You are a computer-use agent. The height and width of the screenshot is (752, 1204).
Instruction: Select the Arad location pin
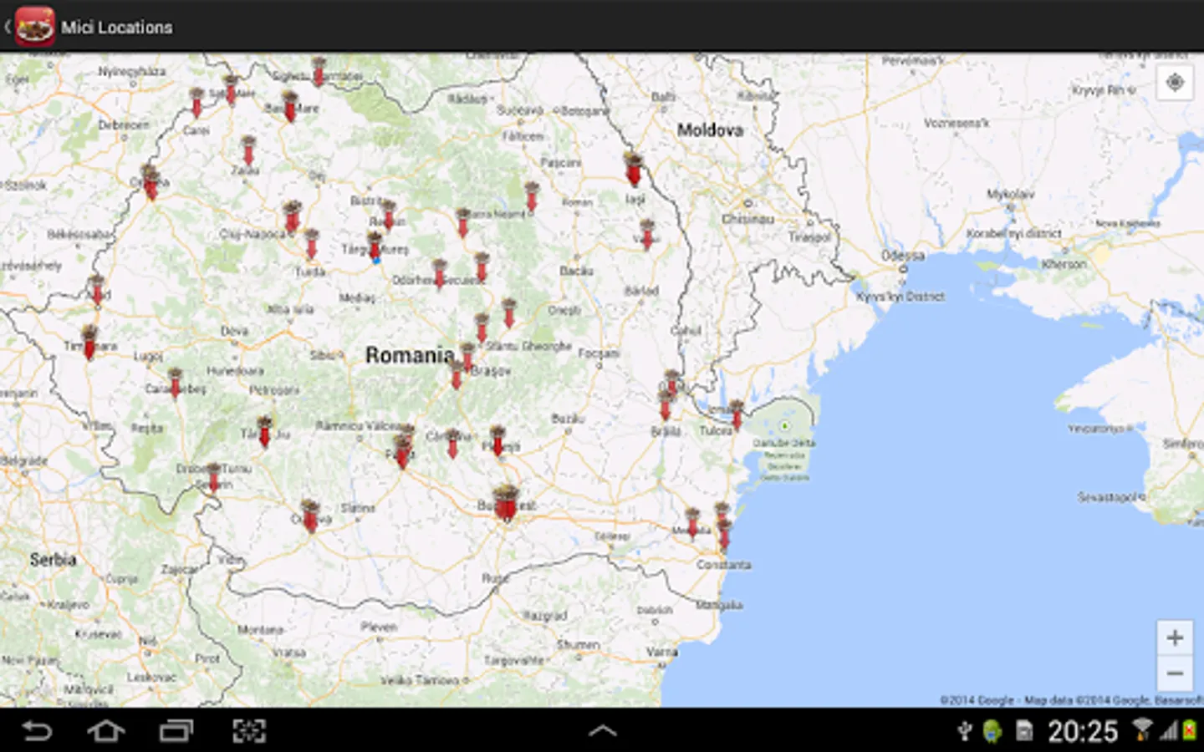[x=97, y=290]
